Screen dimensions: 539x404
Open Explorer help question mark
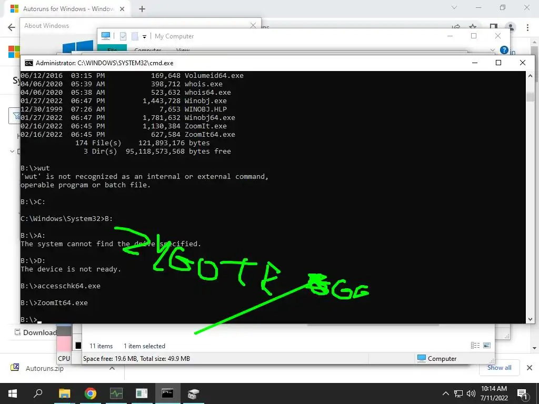pyautogui.click(x=504, y=50)
